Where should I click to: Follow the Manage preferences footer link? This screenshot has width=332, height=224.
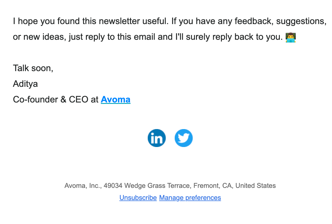(x=190, y=198)
